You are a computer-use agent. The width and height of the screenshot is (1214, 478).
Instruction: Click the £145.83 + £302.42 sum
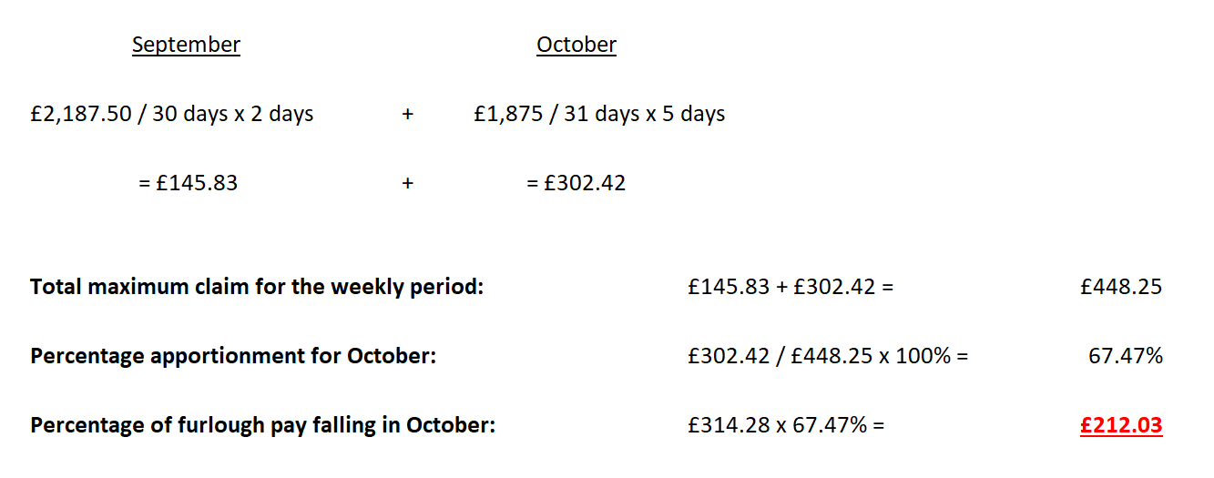pos(791,287)
